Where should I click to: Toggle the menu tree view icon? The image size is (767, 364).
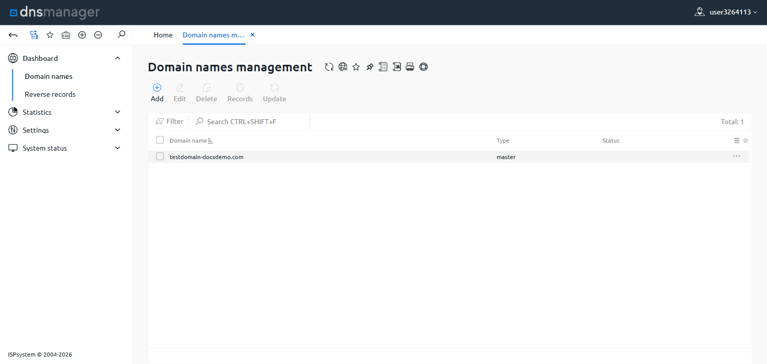click(x=33, y=35)
